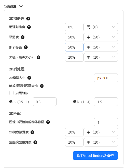Open the 增强对比度 无 (0) dropdown

tap(101, 27)
